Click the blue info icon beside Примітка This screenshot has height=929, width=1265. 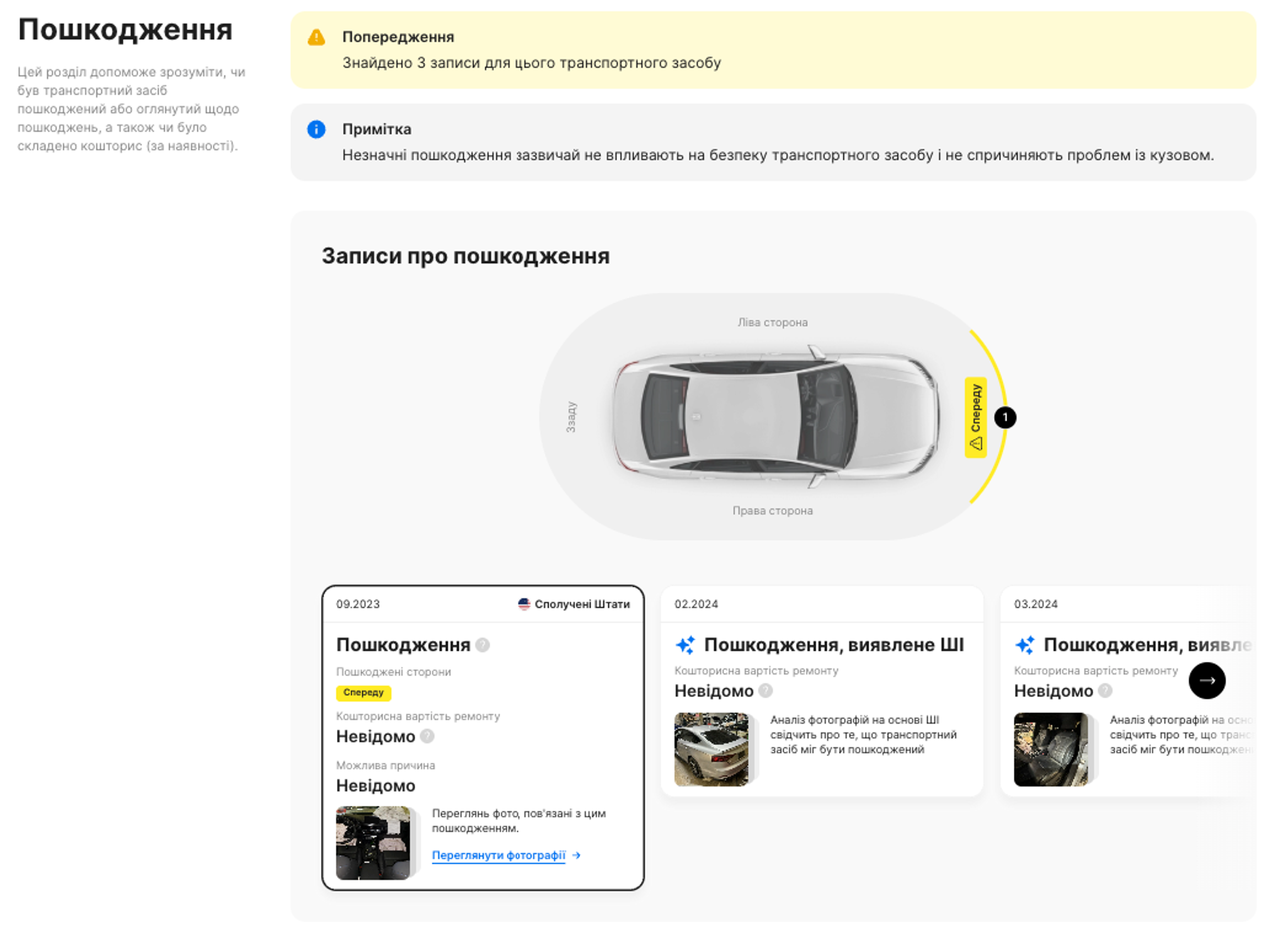317,129
